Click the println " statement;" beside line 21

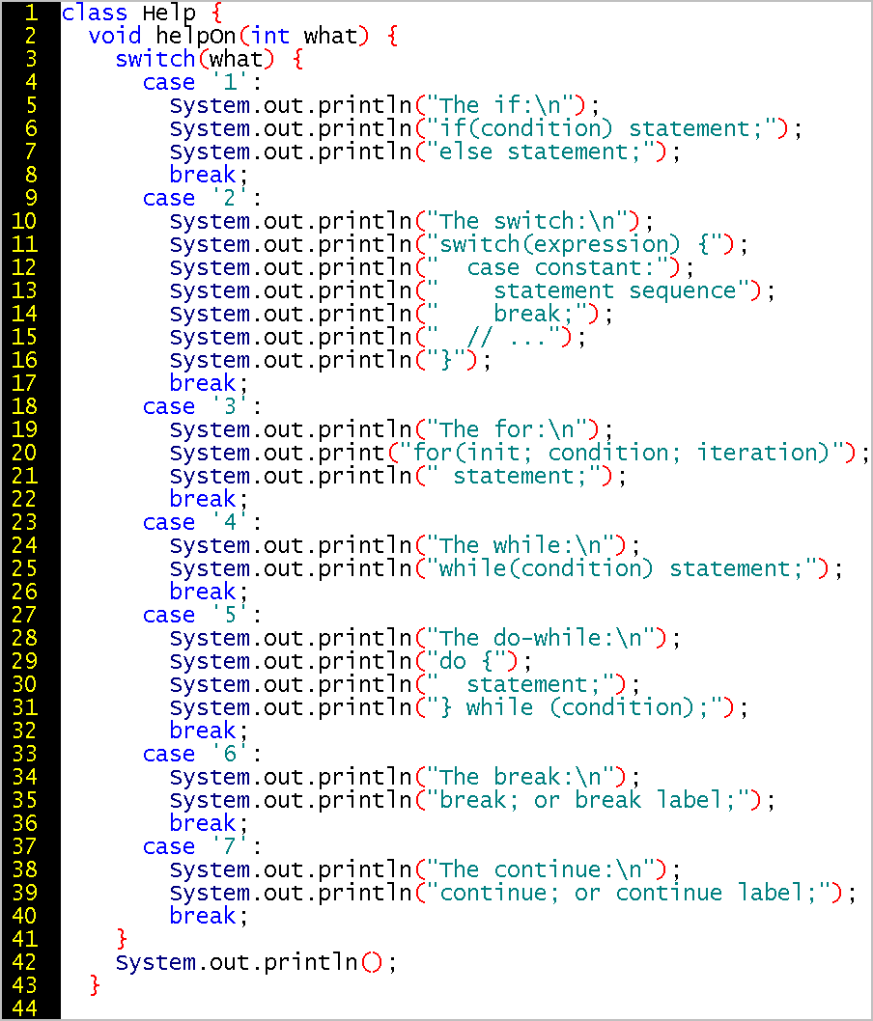point(398,476)
